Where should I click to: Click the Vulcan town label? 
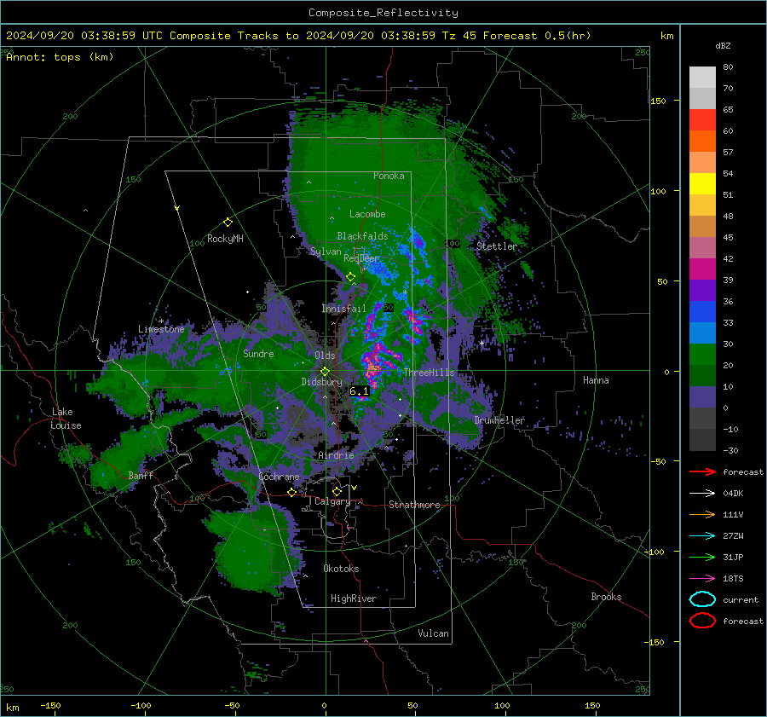click(x=433, y=633)
